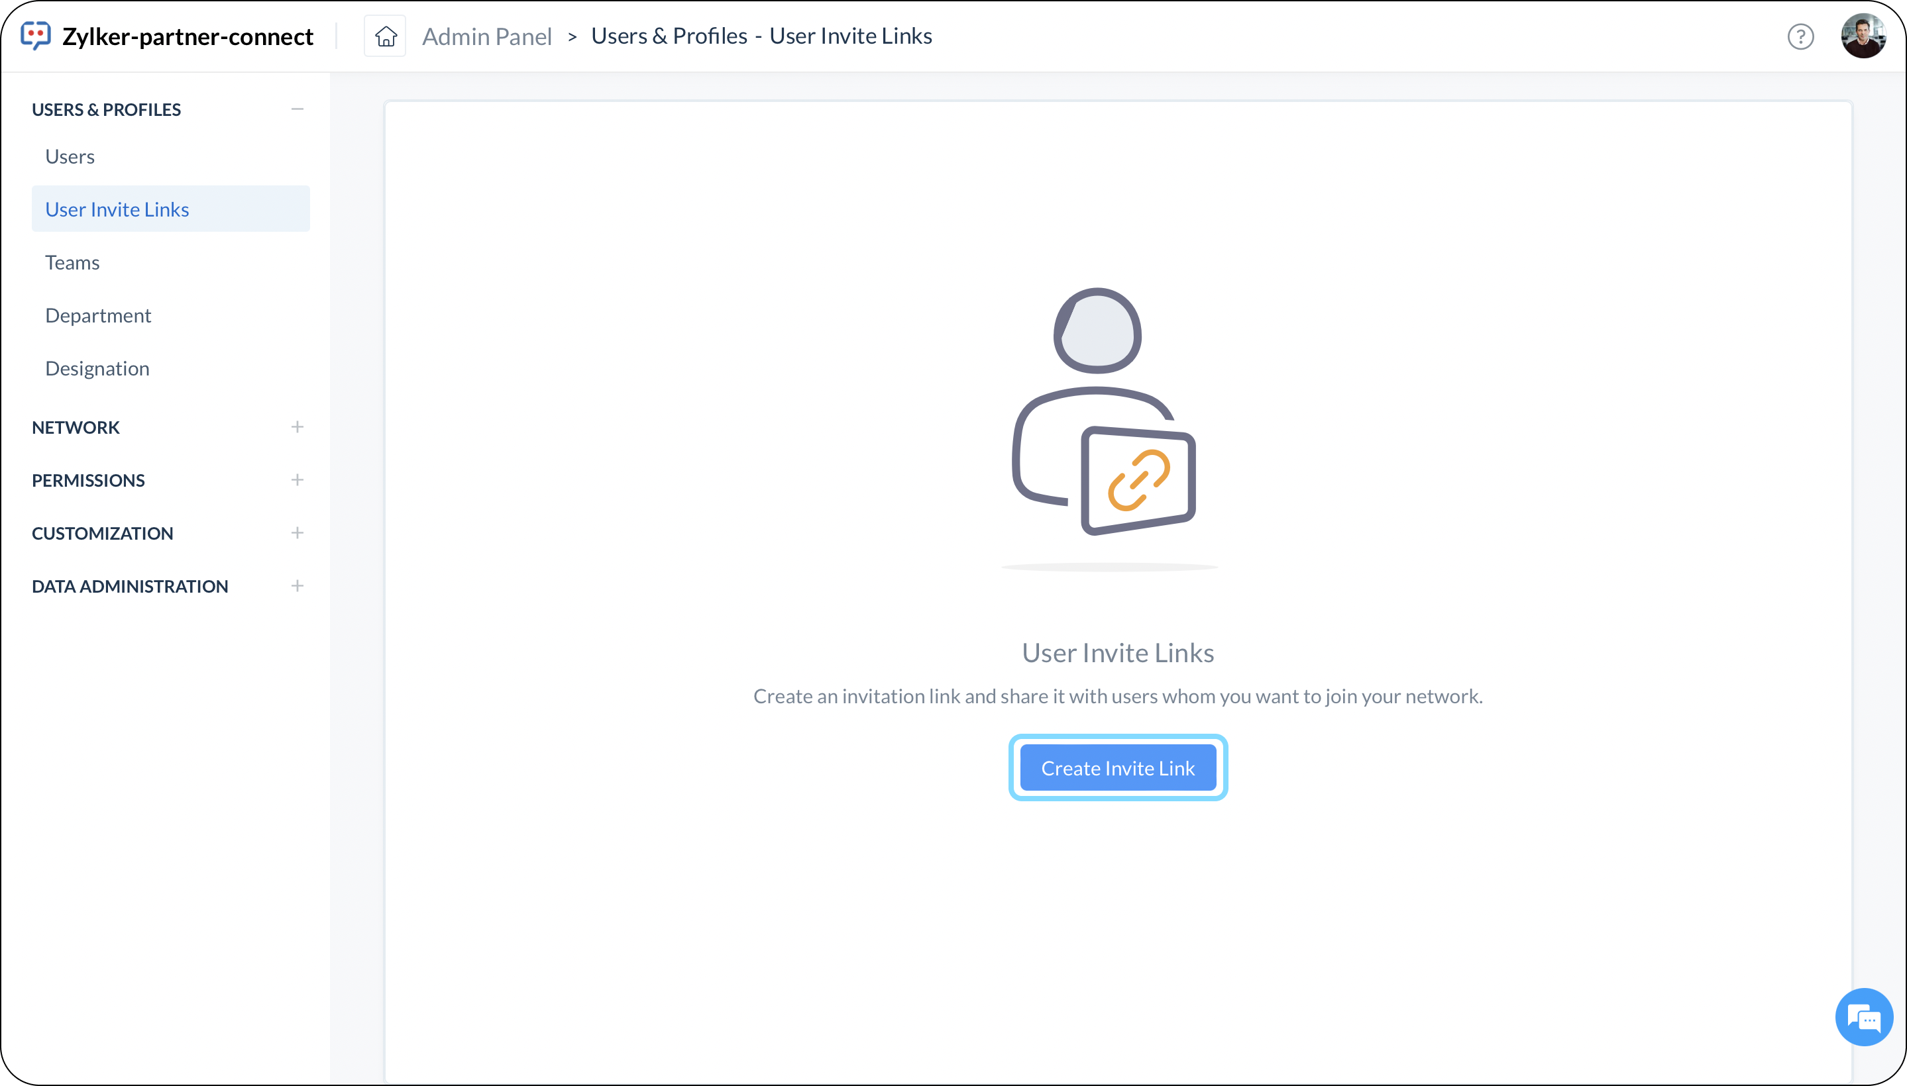Collapse the Users & Profiles section

pos(297,110)
